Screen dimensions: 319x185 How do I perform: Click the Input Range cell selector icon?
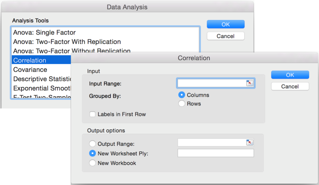pos(249,83)
